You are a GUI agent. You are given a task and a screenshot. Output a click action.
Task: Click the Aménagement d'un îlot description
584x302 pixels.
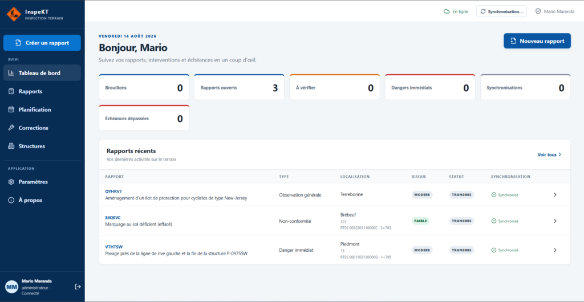coord(176,198)
